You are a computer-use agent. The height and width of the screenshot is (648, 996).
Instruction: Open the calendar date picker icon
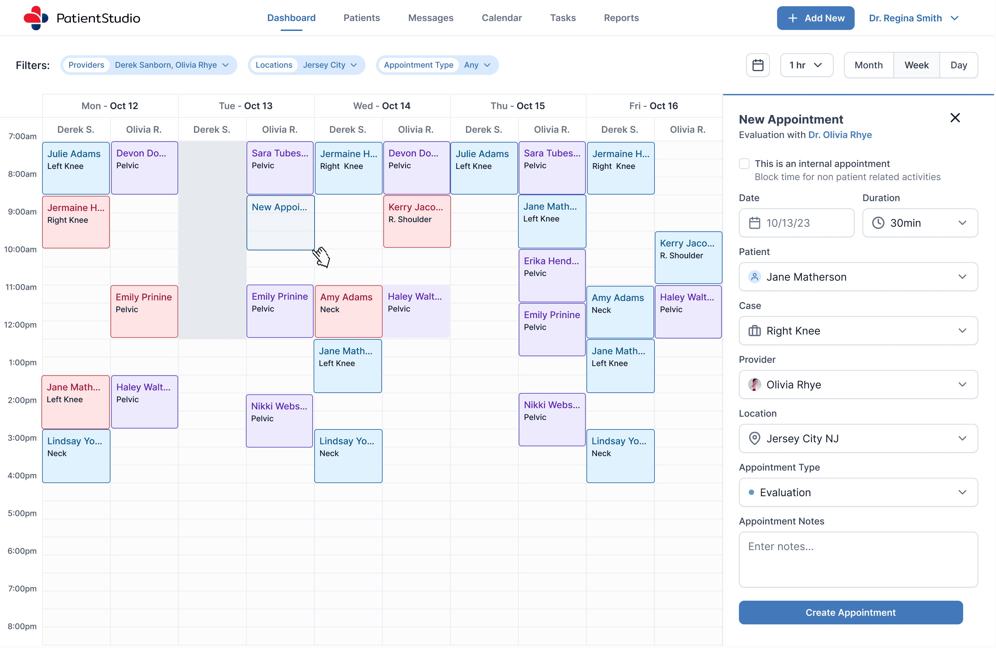(757, 65)
